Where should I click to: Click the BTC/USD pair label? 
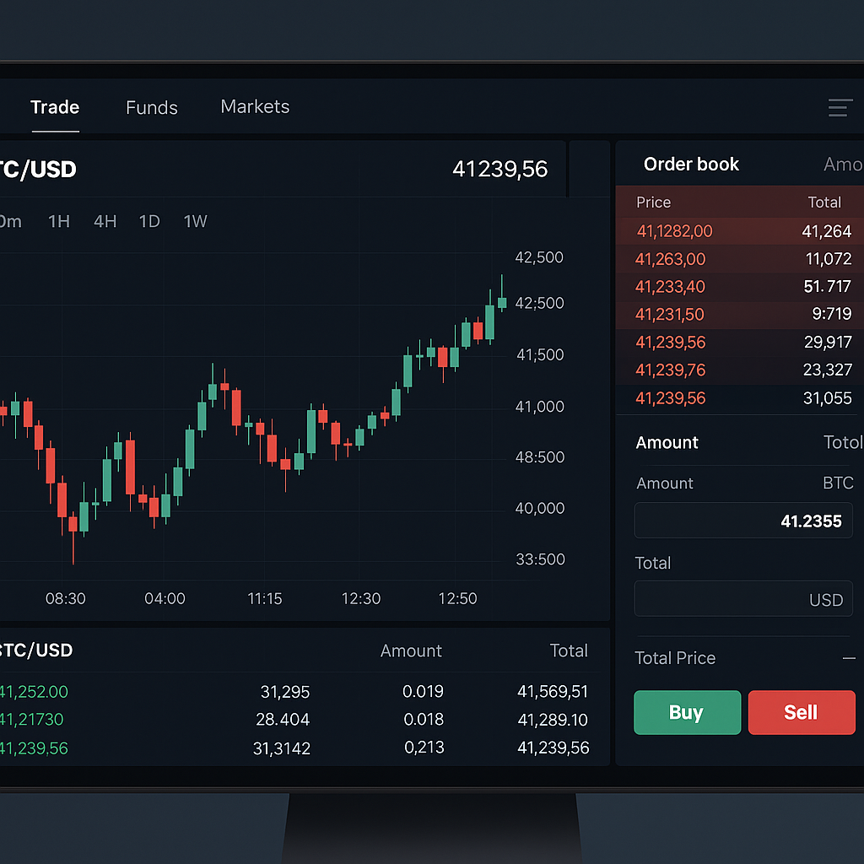38,169
